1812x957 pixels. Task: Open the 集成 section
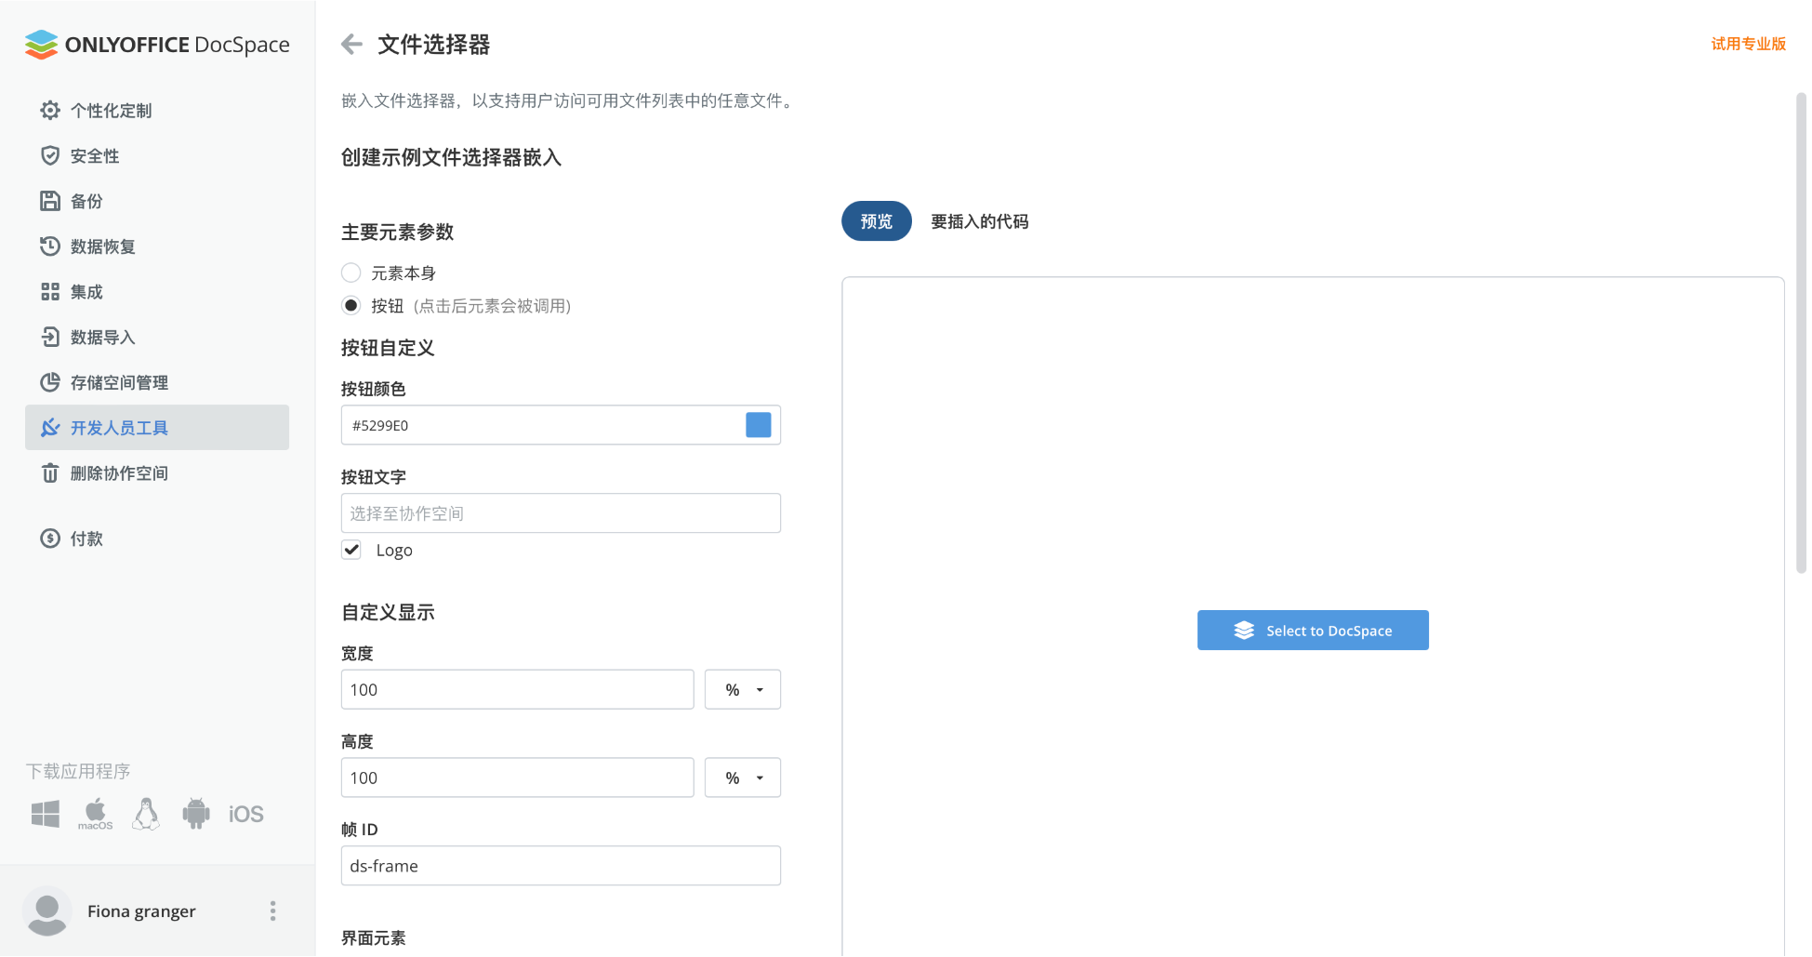(157, 292)
